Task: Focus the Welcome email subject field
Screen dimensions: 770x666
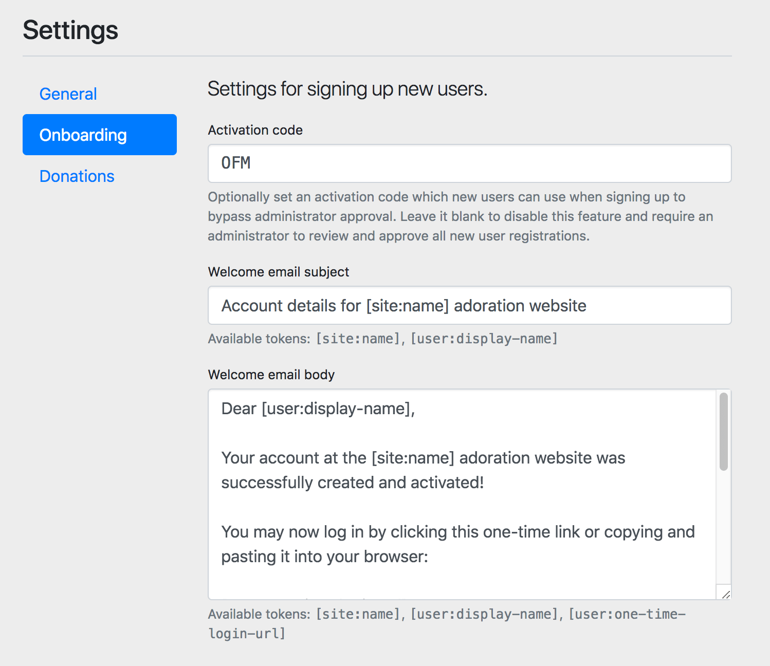Action: (469, 305)
